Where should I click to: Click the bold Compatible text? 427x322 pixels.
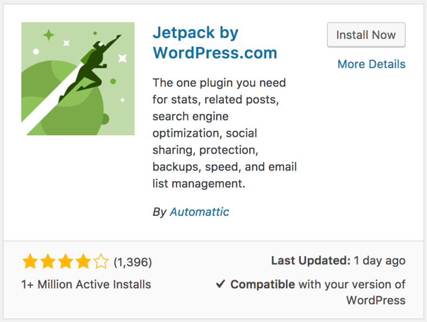point(262,285)
